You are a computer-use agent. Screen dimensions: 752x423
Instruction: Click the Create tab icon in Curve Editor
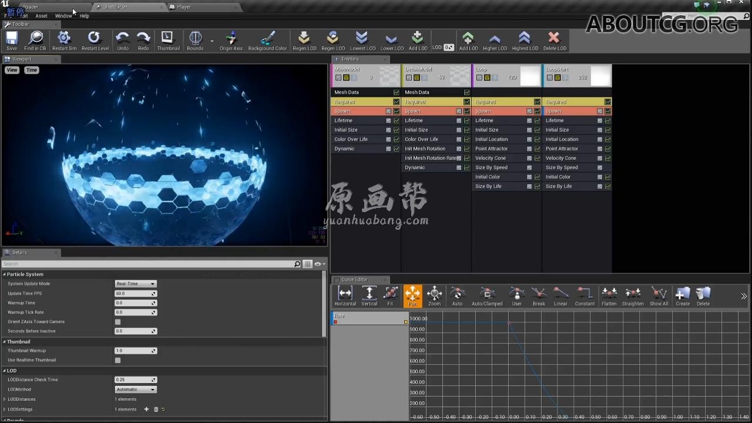point(683,296)
